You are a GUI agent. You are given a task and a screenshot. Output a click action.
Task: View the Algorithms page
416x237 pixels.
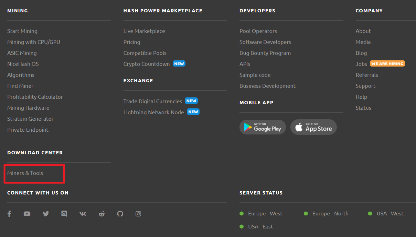[21, 75]
